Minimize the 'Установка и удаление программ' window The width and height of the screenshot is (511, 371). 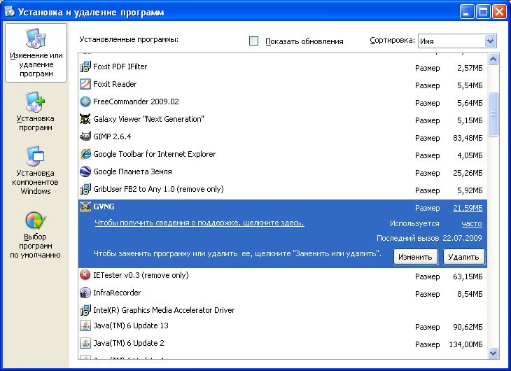tap(467, 12)
